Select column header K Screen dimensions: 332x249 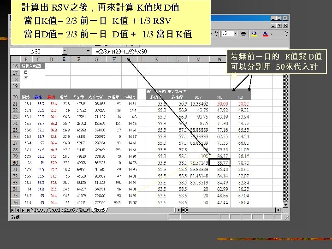(156, 59)
